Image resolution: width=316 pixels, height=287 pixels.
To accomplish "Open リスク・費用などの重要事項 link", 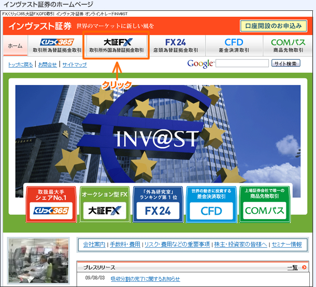I will click(177, 245).
